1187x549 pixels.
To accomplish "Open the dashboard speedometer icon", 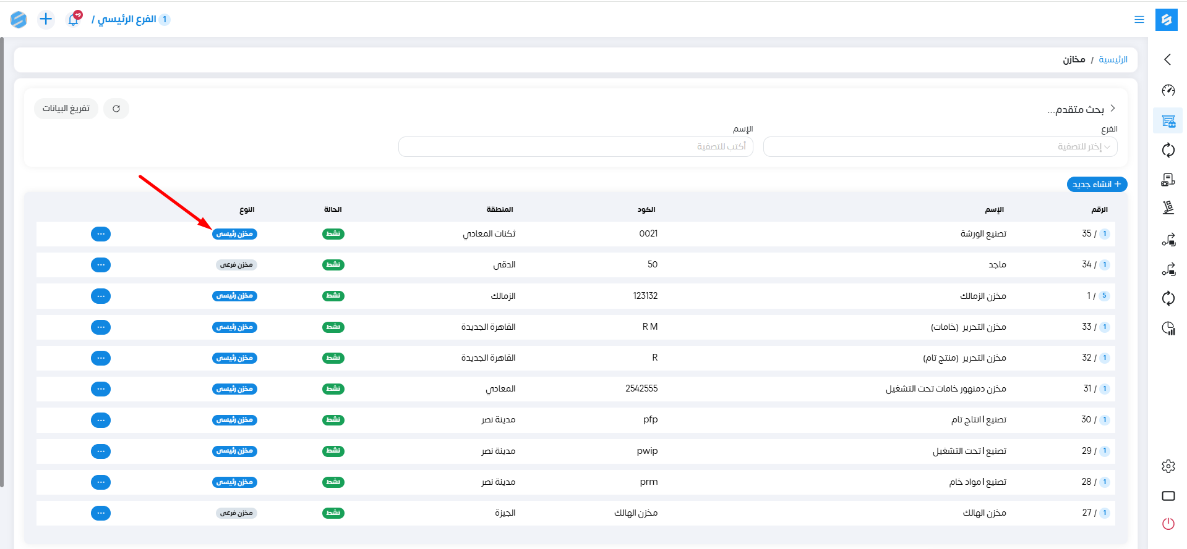I will 1168,90.
